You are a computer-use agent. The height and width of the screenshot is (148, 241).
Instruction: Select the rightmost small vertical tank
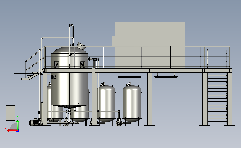point(132,104)
